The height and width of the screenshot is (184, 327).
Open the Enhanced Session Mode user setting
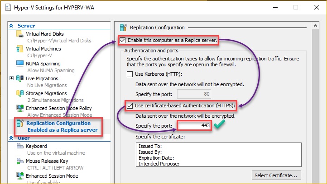pos(52,176)
